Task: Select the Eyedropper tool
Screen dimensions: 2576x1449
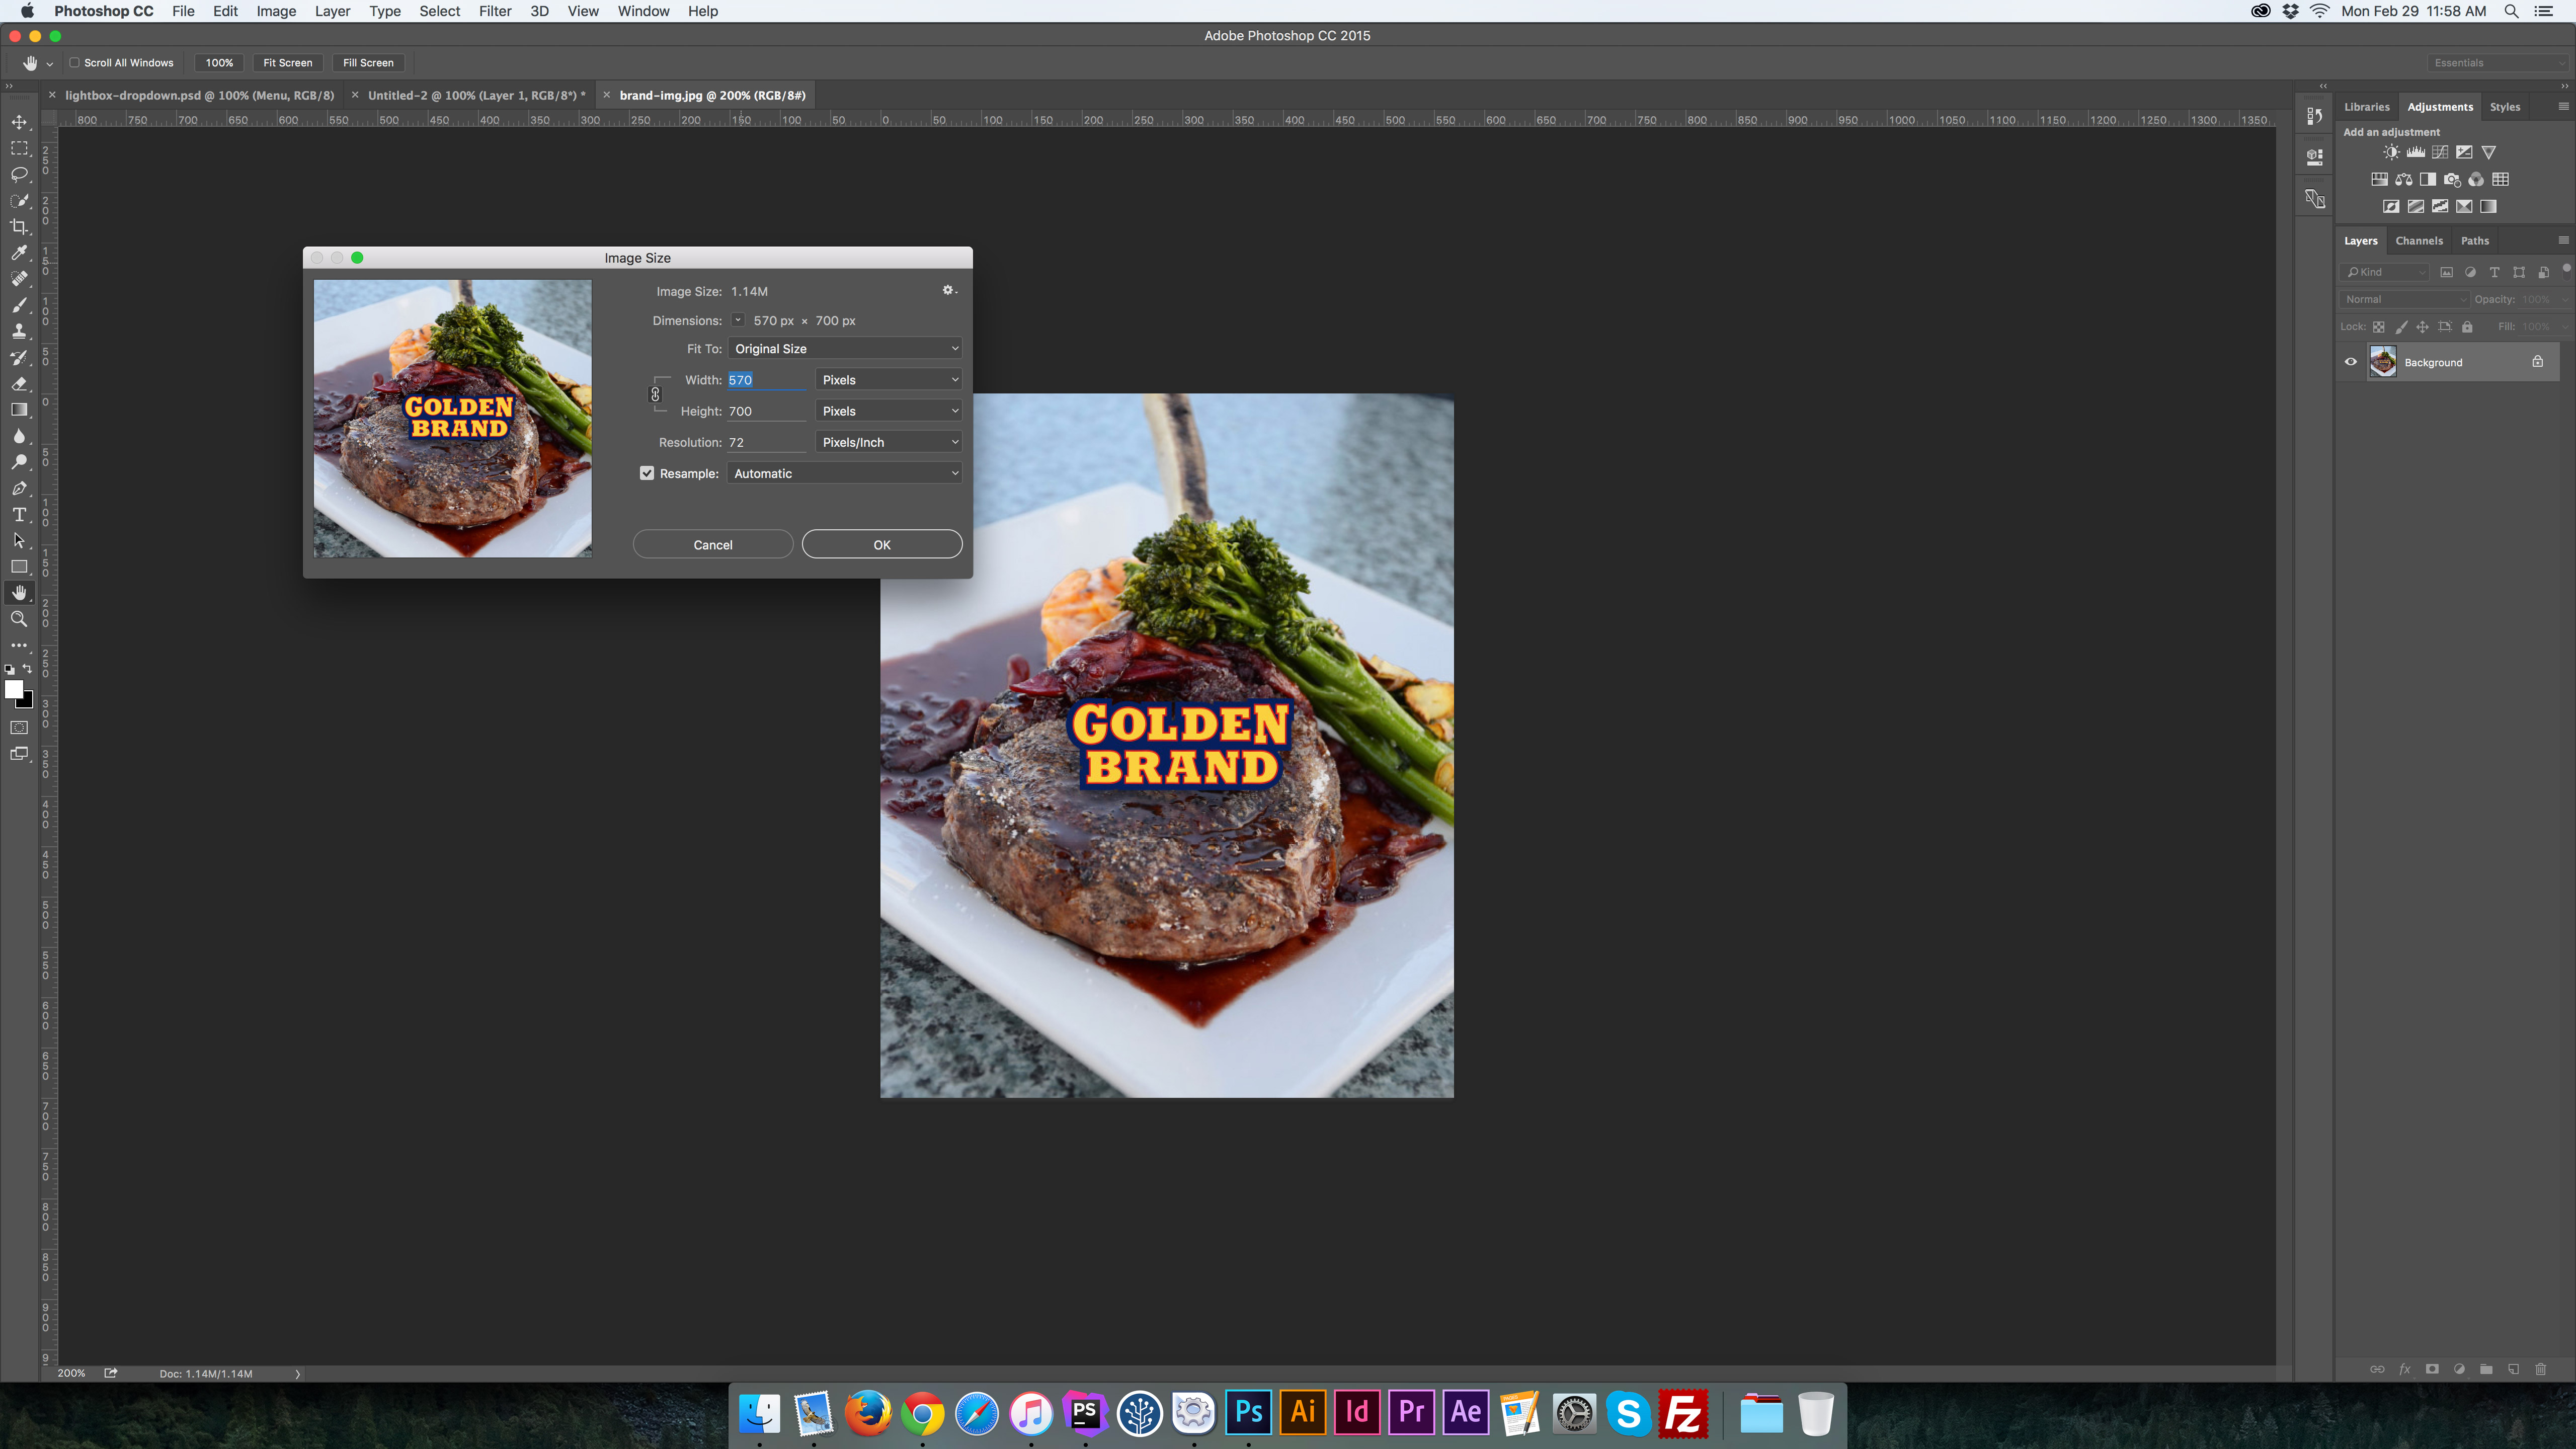Action: 19,253
